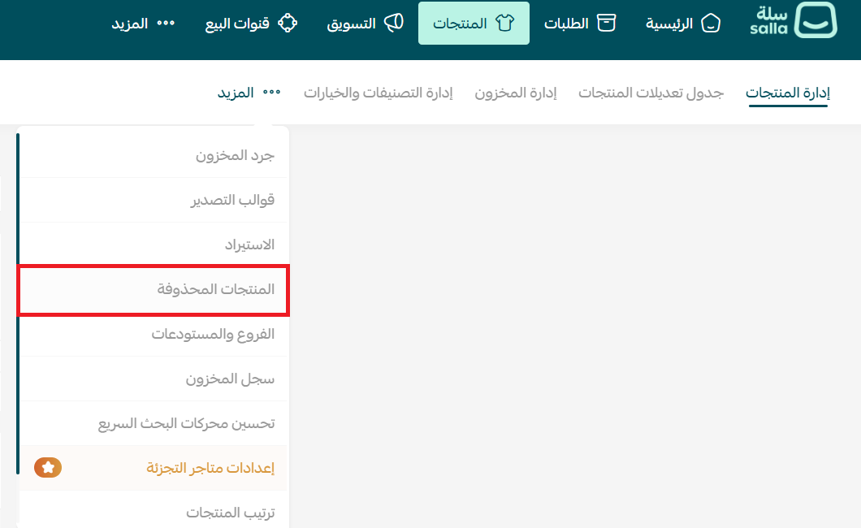Image resolution: width=861 pixels, height=528 pixels.
Task: Switch to جدول تعديلات المنتجات tab
Action: click(x=651, y=93)
